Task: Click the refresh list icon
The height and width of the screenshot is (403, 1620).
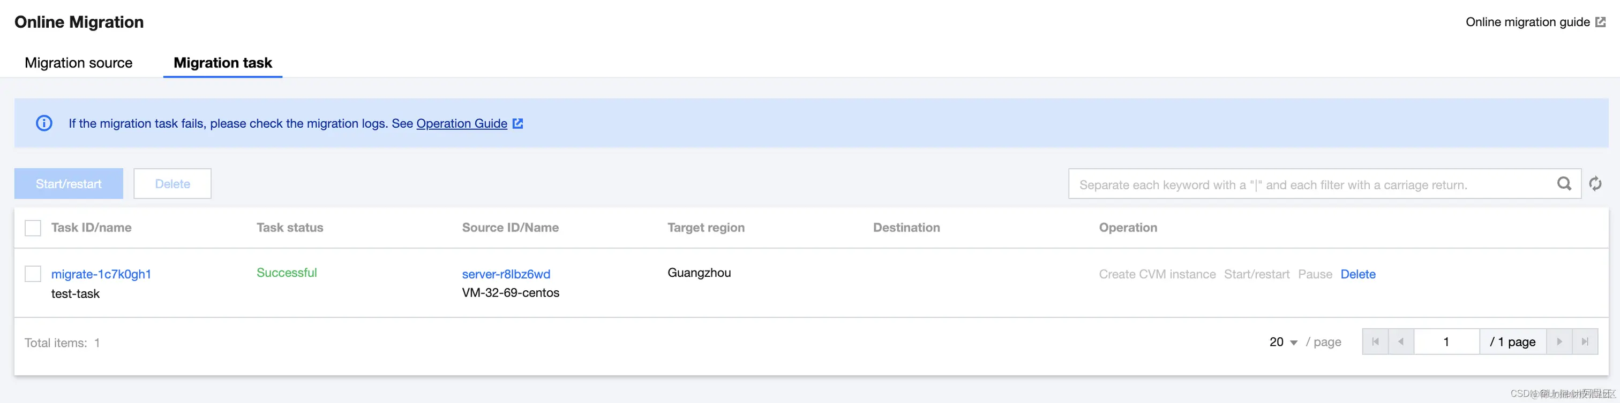Action: point(1595,184)
